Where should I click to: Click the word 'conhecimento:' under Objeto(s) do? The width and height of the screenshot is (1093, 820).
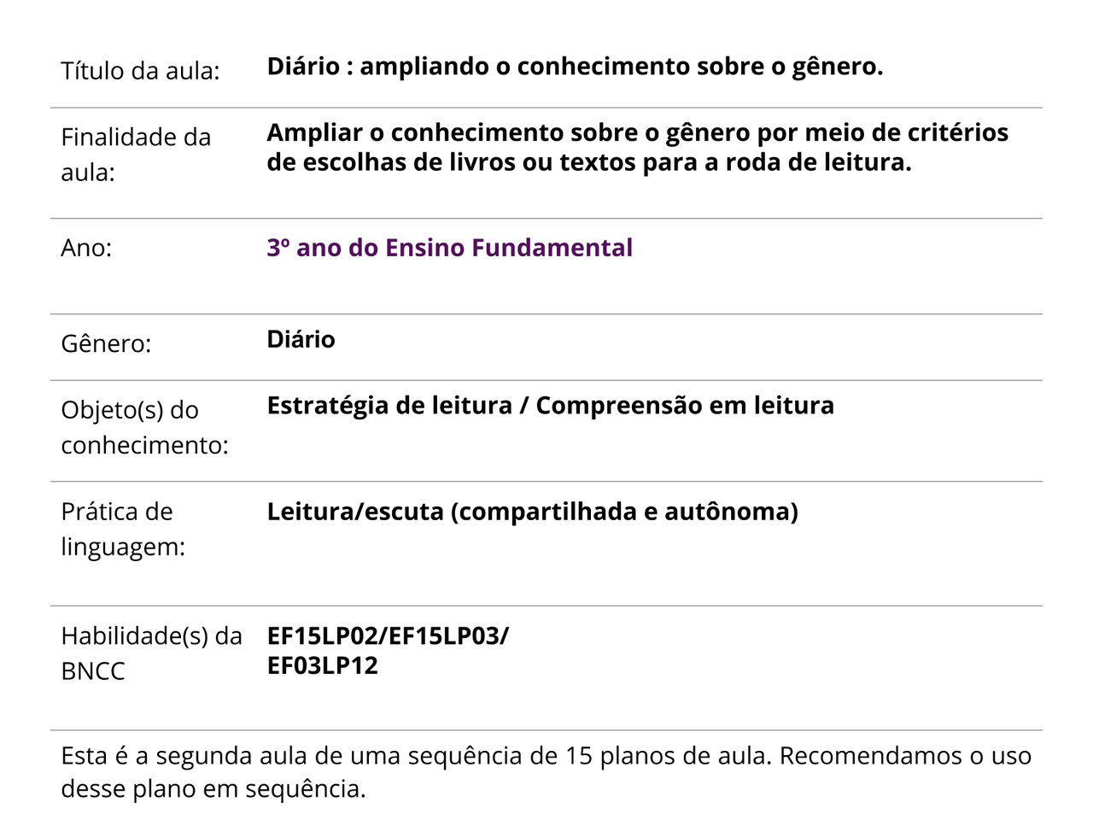144,445
